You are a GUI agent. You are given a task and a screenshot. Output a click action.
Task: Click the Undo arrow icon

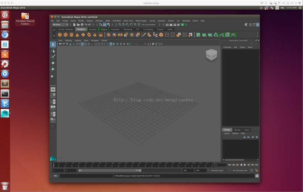(x=86, y=25)
